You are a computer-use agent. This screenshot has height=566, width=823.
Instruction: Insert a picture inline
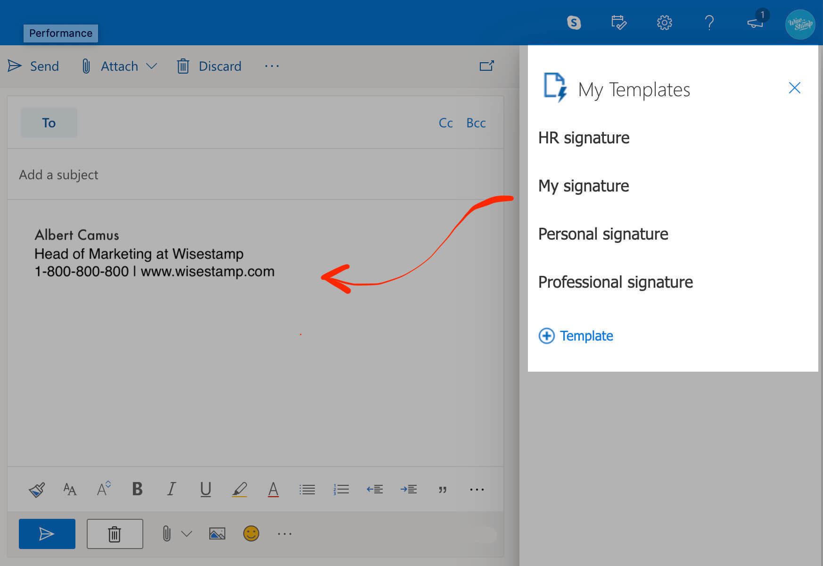[216, 533]
